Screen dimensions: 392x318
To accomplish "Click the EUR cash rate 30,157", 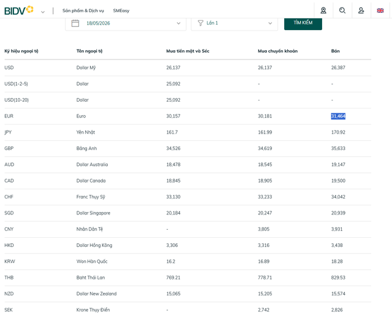I will 173,116.
